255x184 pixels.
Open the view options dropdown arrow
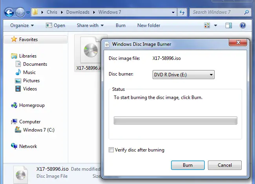tap(215, 25)
